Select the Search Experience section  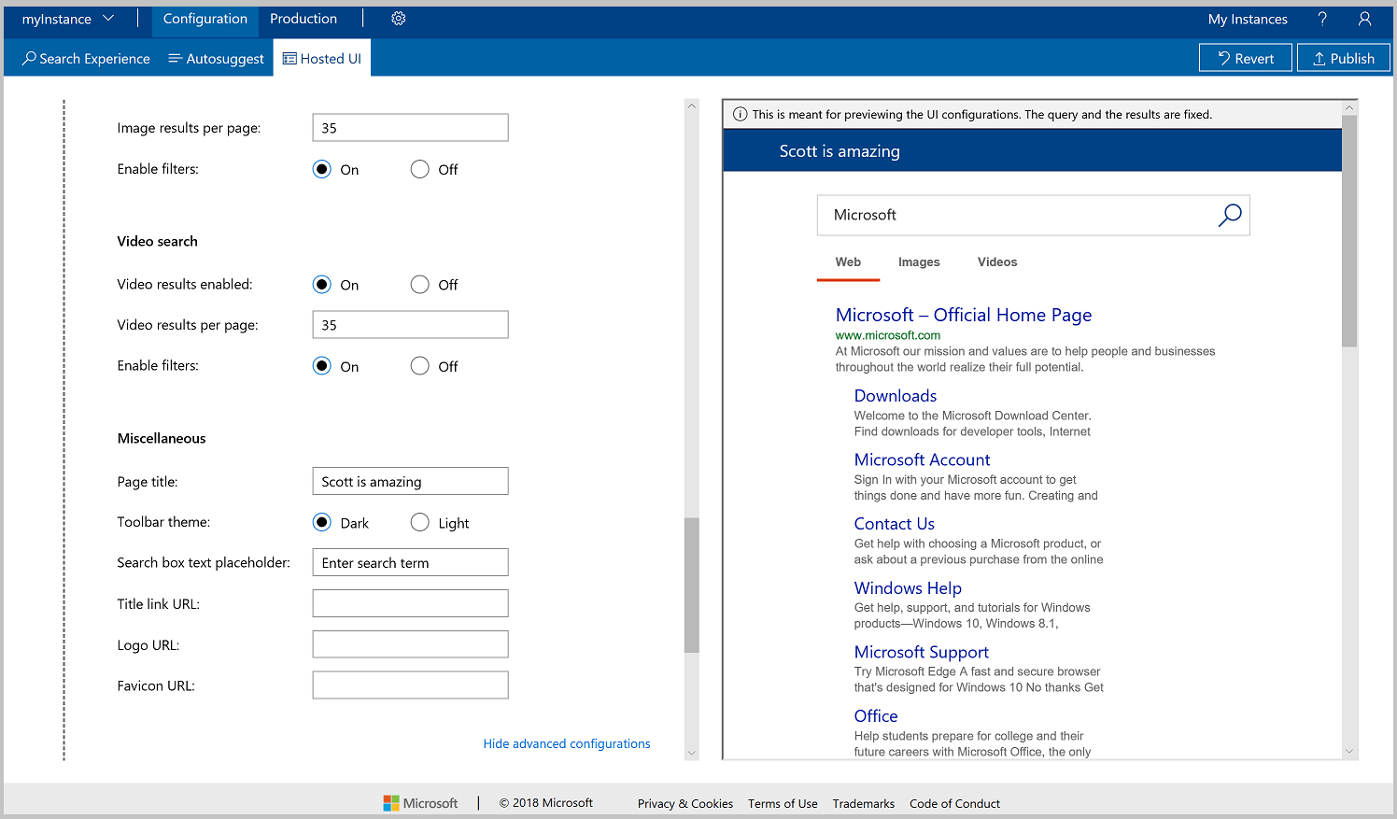(x=85, y=58)
